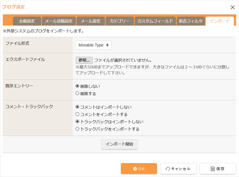This screenshot has height=177, width=239.
Task: Confirm with the orange OK button
Action: tap(139, 169)
